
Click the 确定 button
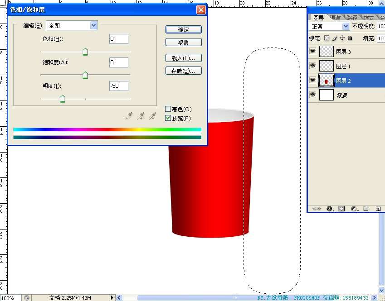coord(183,29)
